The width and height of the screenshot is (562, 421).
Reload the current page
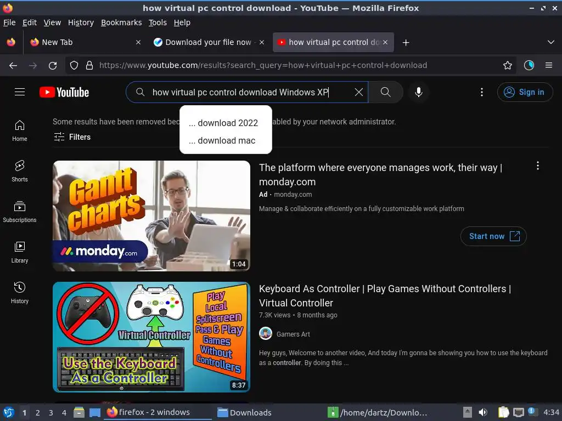pos(53,65)
